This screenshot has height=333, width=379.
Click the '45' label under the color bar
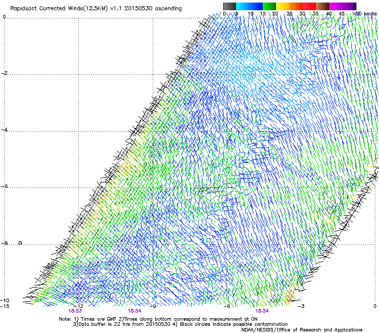(x=342, y=14)
